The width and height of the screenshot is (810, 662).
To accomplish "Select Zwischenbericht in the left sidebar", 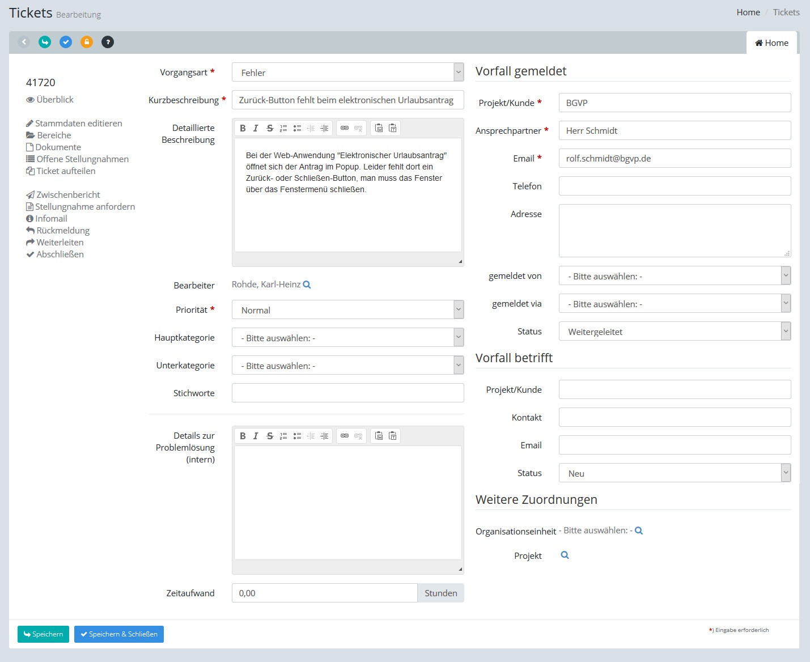I will coord(68,194).
